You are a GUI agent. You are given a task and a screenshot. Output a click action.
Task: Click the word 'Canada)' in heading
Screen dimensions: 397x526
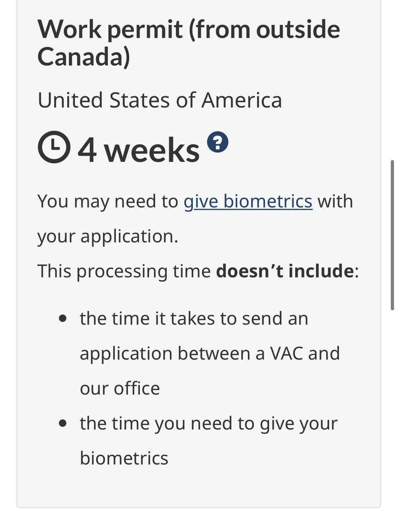tap(84, 57)
